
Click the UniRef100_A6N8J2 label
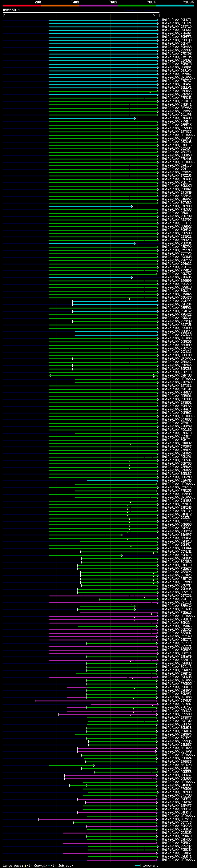pyautogui.click(x=176, y=213)
